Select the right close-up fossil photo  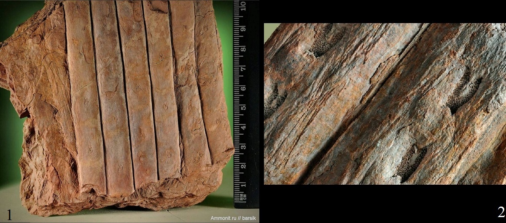coord(385,104)
